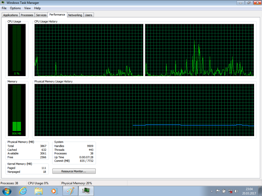Switch to the Networking tab

[75, 15]
